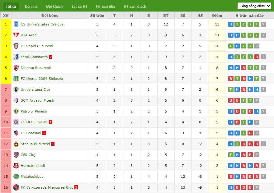The height and width of the screenshot is (193, 274).
Task: Click the UTA Arad team crest
Action: (16, 35)
